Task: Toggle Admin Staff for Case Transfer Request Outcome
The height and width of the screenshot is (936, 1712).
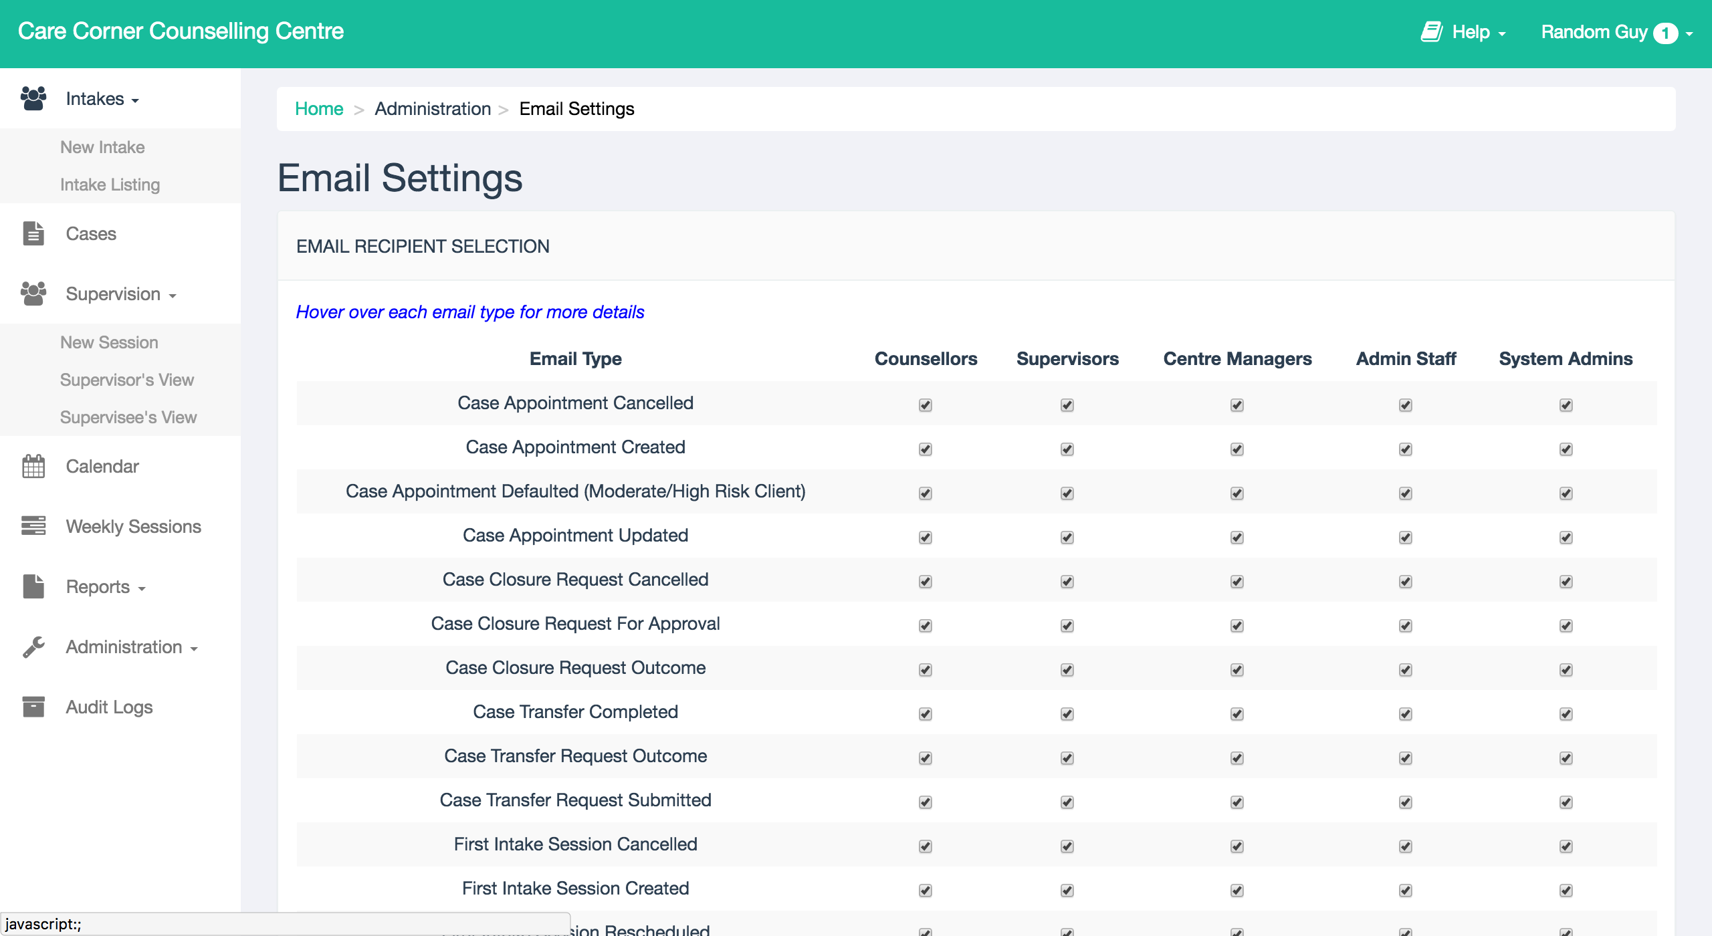Action: 1406,758
